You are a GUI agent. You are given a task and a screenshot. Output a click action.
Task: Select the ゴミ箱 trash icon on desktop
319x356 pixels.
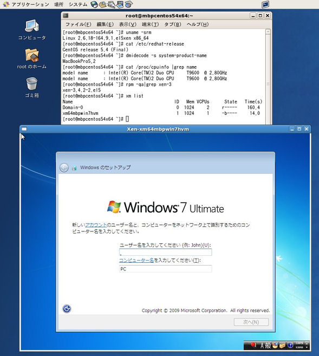(32, 88)
